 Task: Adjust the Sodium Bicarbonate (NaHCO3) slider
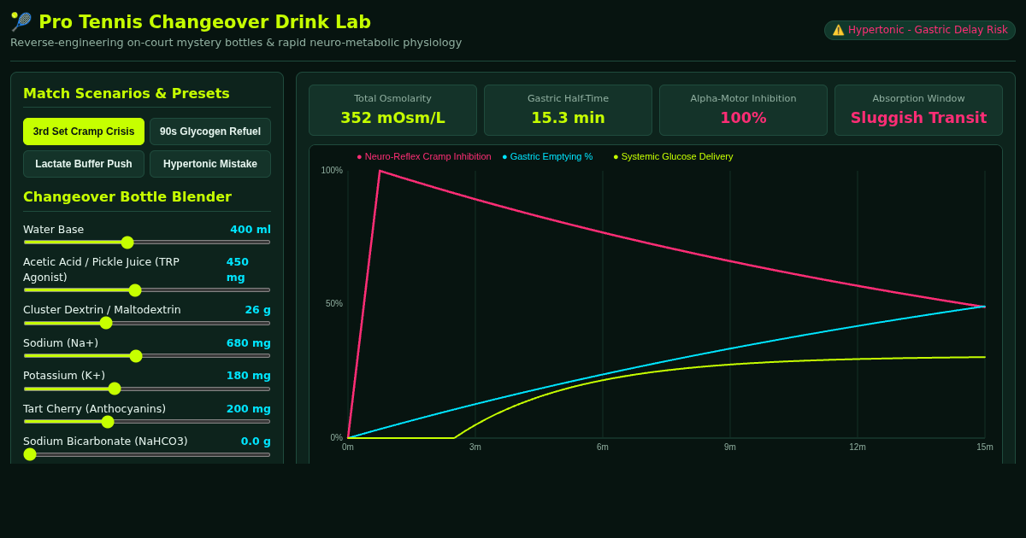[147, 454]
